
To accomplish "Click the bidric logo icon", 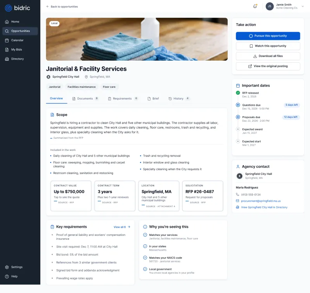I will coord(8,8).
